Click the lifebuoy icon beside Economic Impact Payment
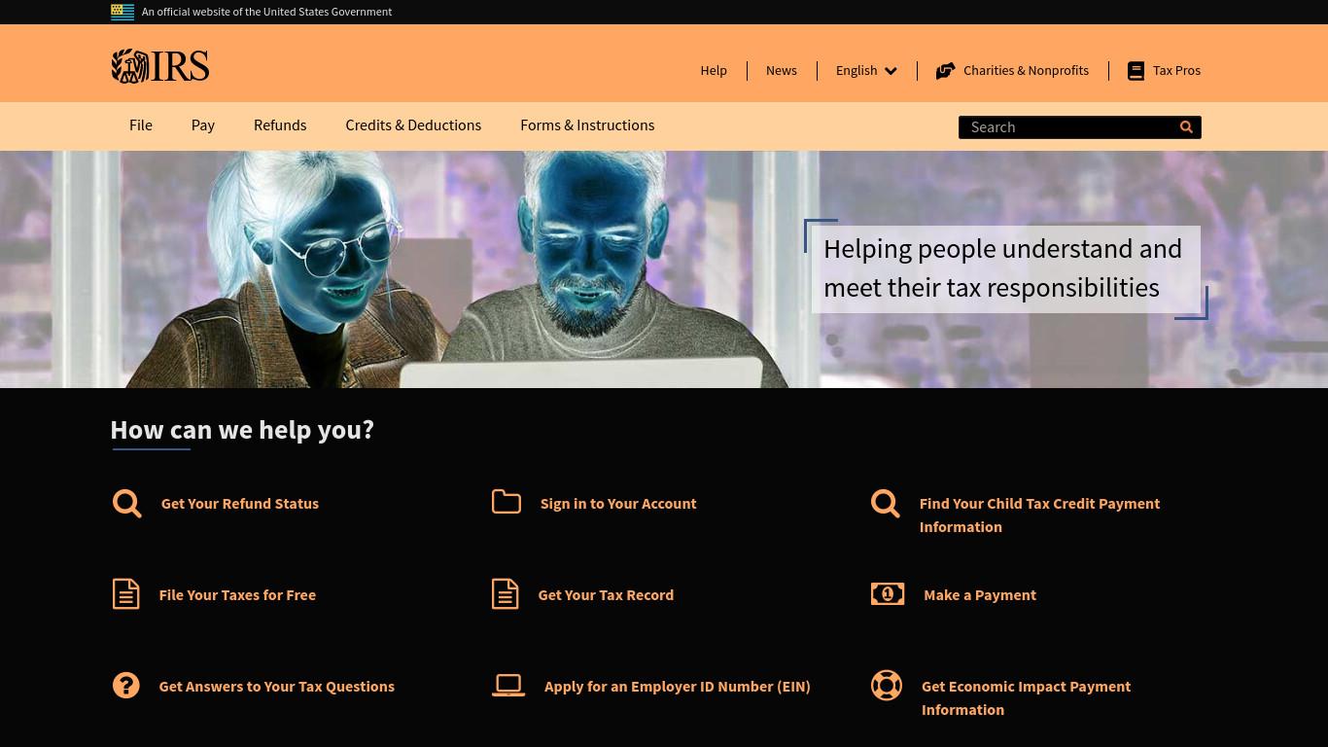The image size is (1328, 747). tap(887, 686)
